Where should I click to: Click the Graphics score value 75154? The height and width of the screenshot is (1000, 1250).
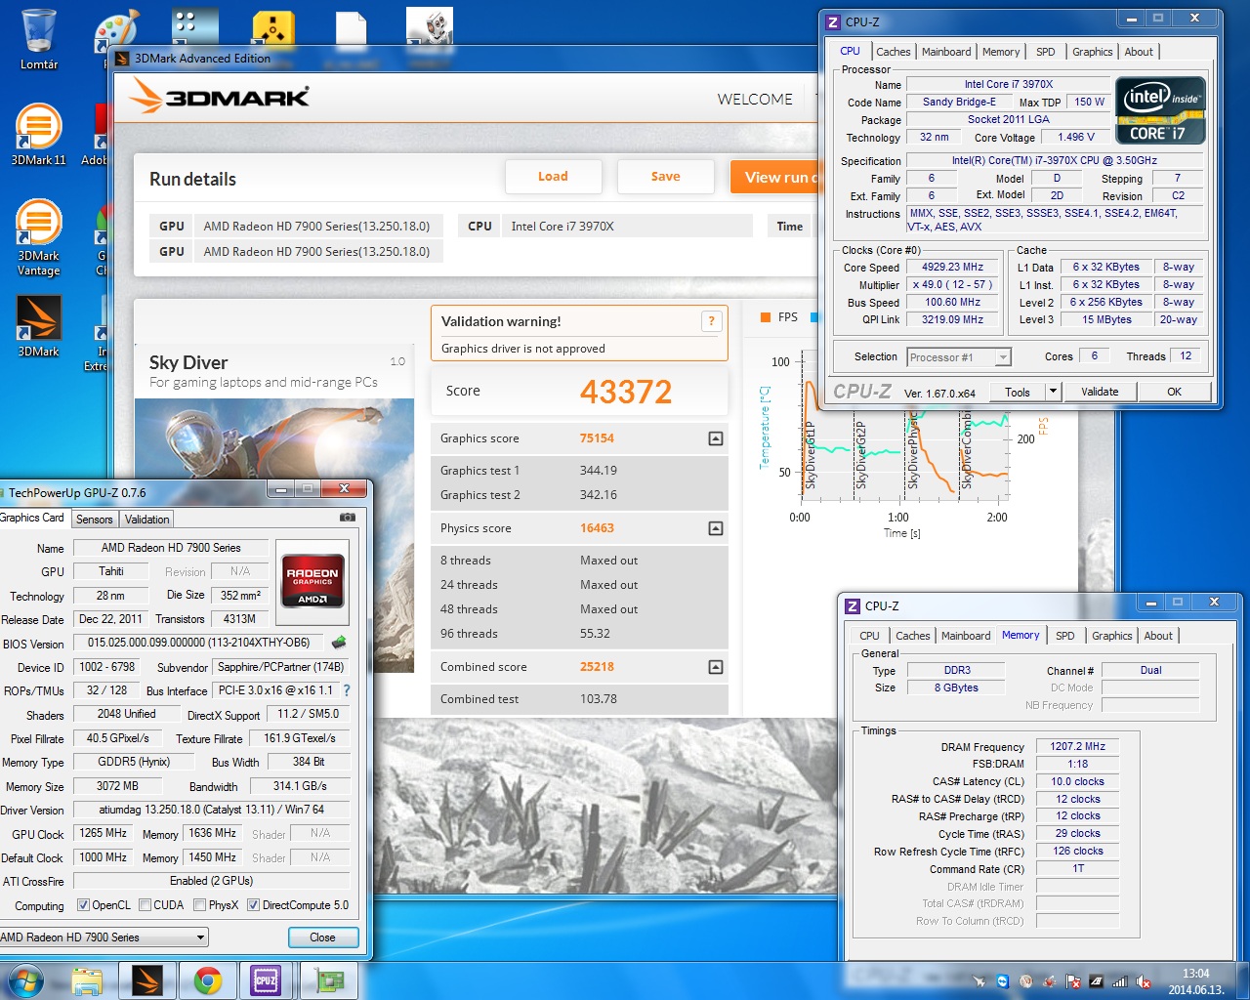point(597,438)
